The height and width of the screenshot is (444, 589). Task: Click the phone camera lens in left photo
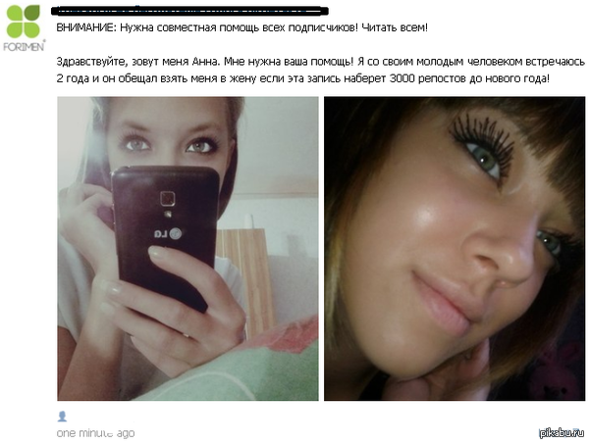(x=168, y=198)
